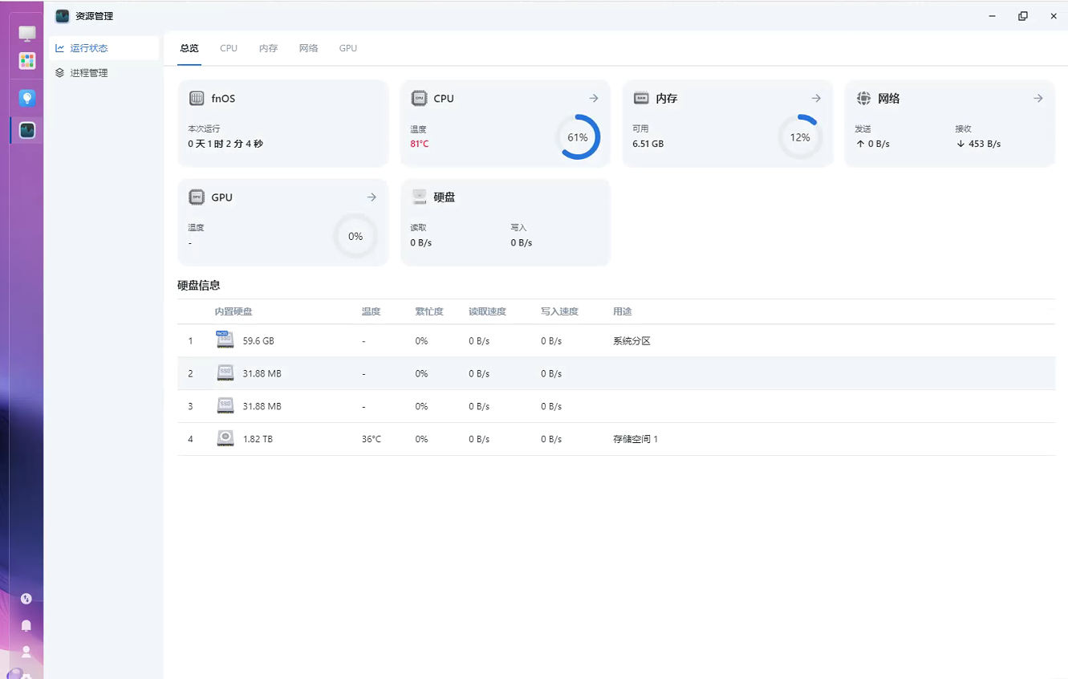The image size is (1068, 679).
Task: Open the user profile icon in the dock
Action: [26, 652]
